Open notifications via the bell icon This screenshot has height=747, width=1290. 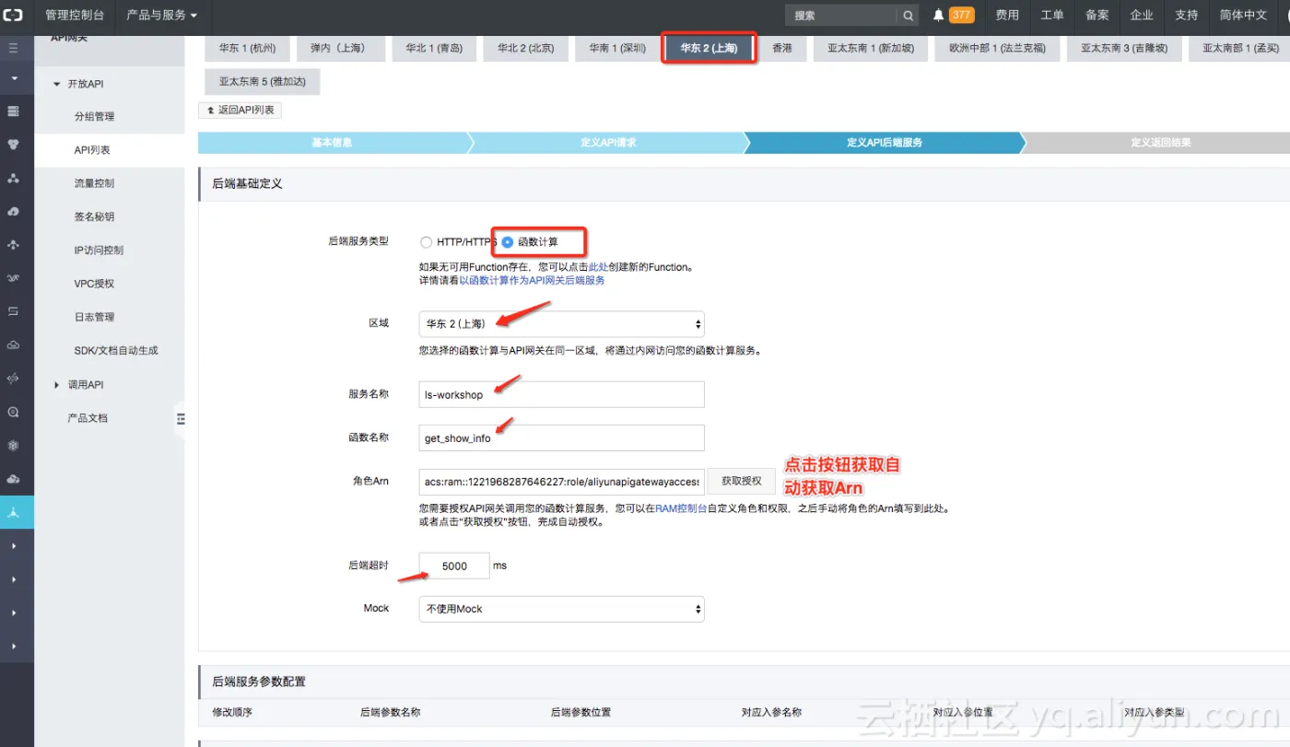tap(938, 15)
